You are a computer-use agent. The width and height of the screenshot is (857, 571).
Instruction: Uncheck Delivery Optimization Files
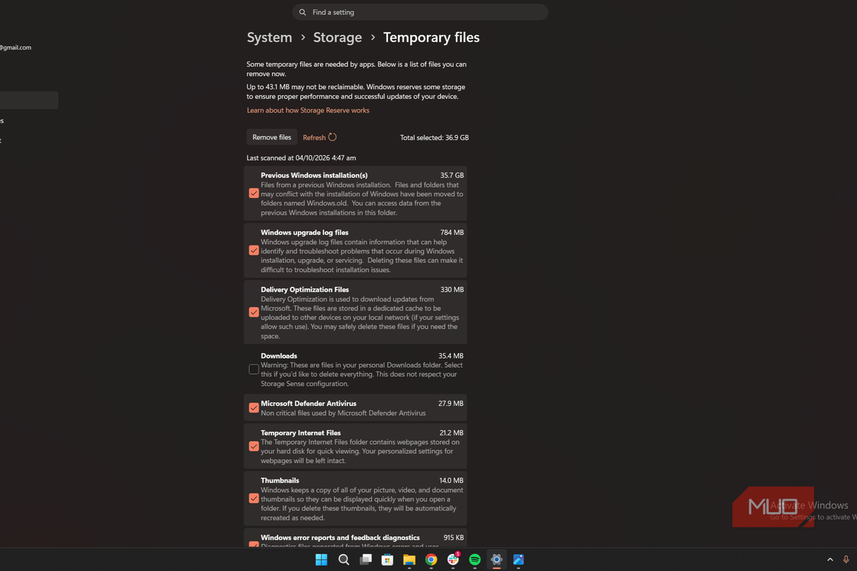point(254,313)
